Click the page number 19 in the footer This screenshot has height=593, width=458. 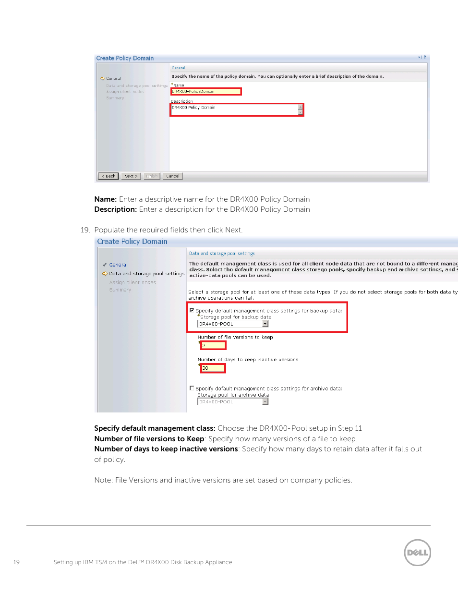pyautogui.click(x=16, y=562)
